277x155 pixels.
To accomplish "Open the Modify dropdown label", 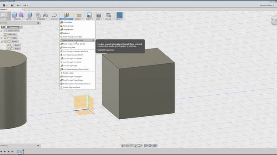I will (x=30, y=19).
